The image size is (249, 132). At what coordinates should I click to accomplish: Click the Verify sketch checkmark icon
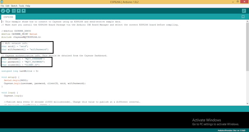click(3, 11)
